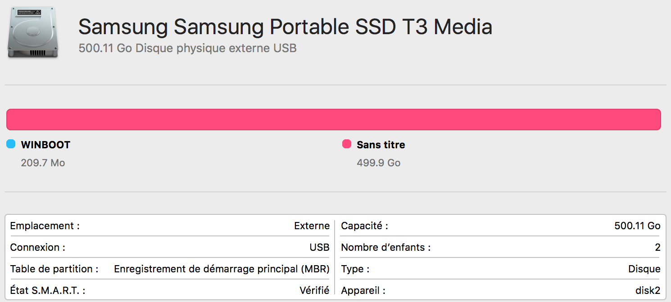The height and width of the screenshot is (302, 671).
Task: Select the Emplacement row label
Action: [45, 226]
